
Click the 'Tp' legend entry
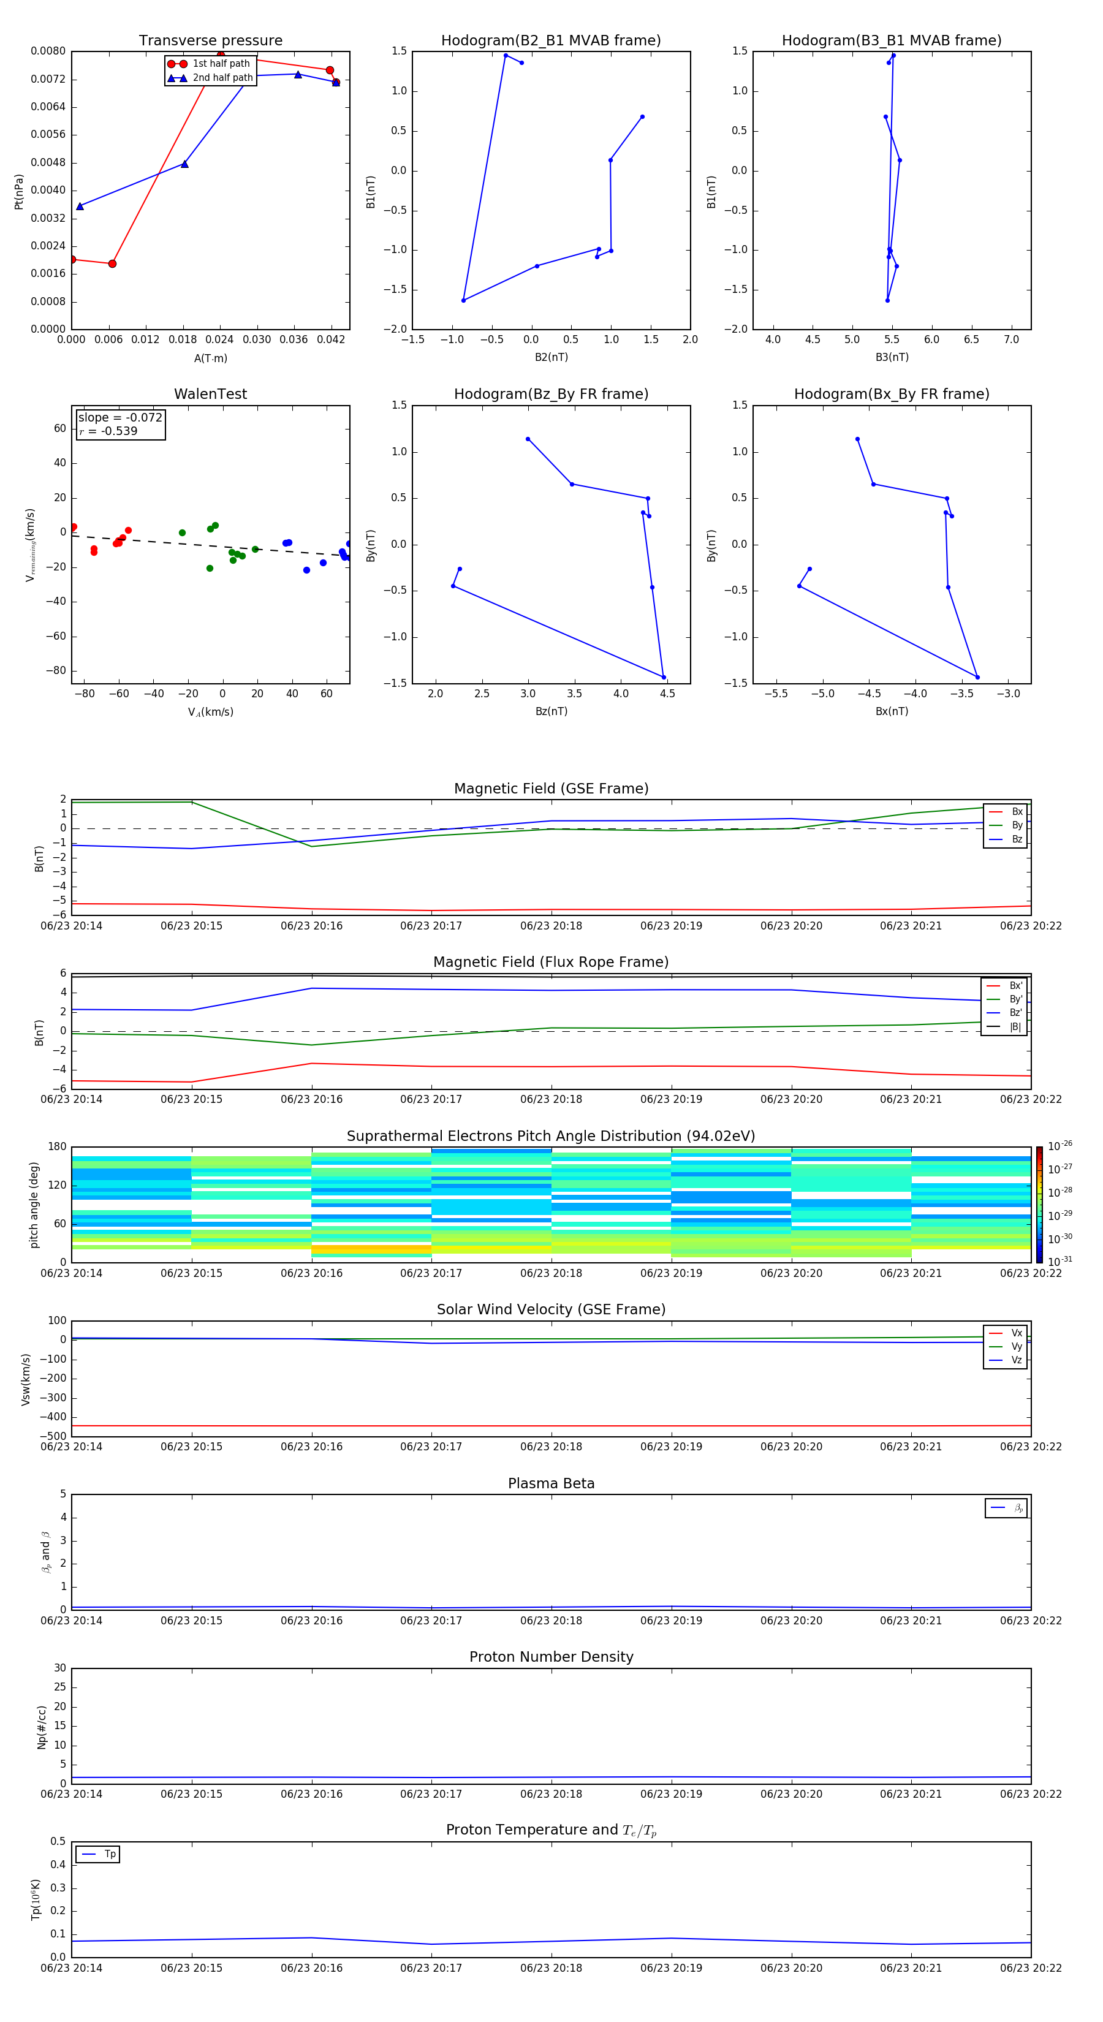point(98,1854)
